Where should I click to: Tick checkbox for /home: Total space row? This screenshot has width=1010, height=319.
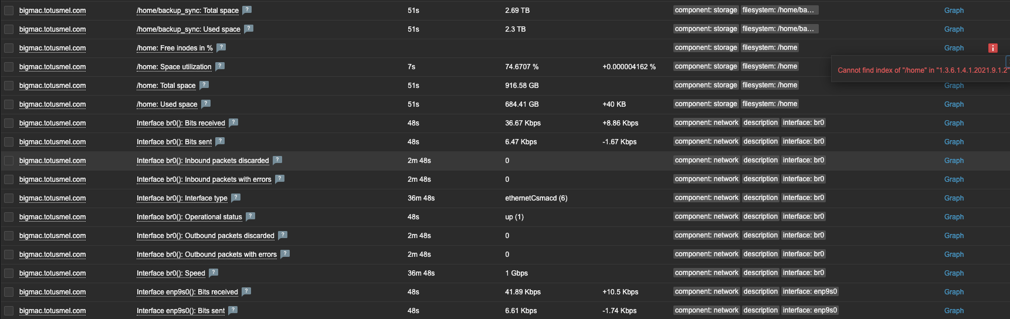coord(9,86)
